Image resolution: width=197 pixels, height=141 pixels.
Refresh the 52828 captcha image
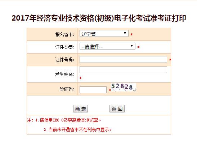click(124, 87)
